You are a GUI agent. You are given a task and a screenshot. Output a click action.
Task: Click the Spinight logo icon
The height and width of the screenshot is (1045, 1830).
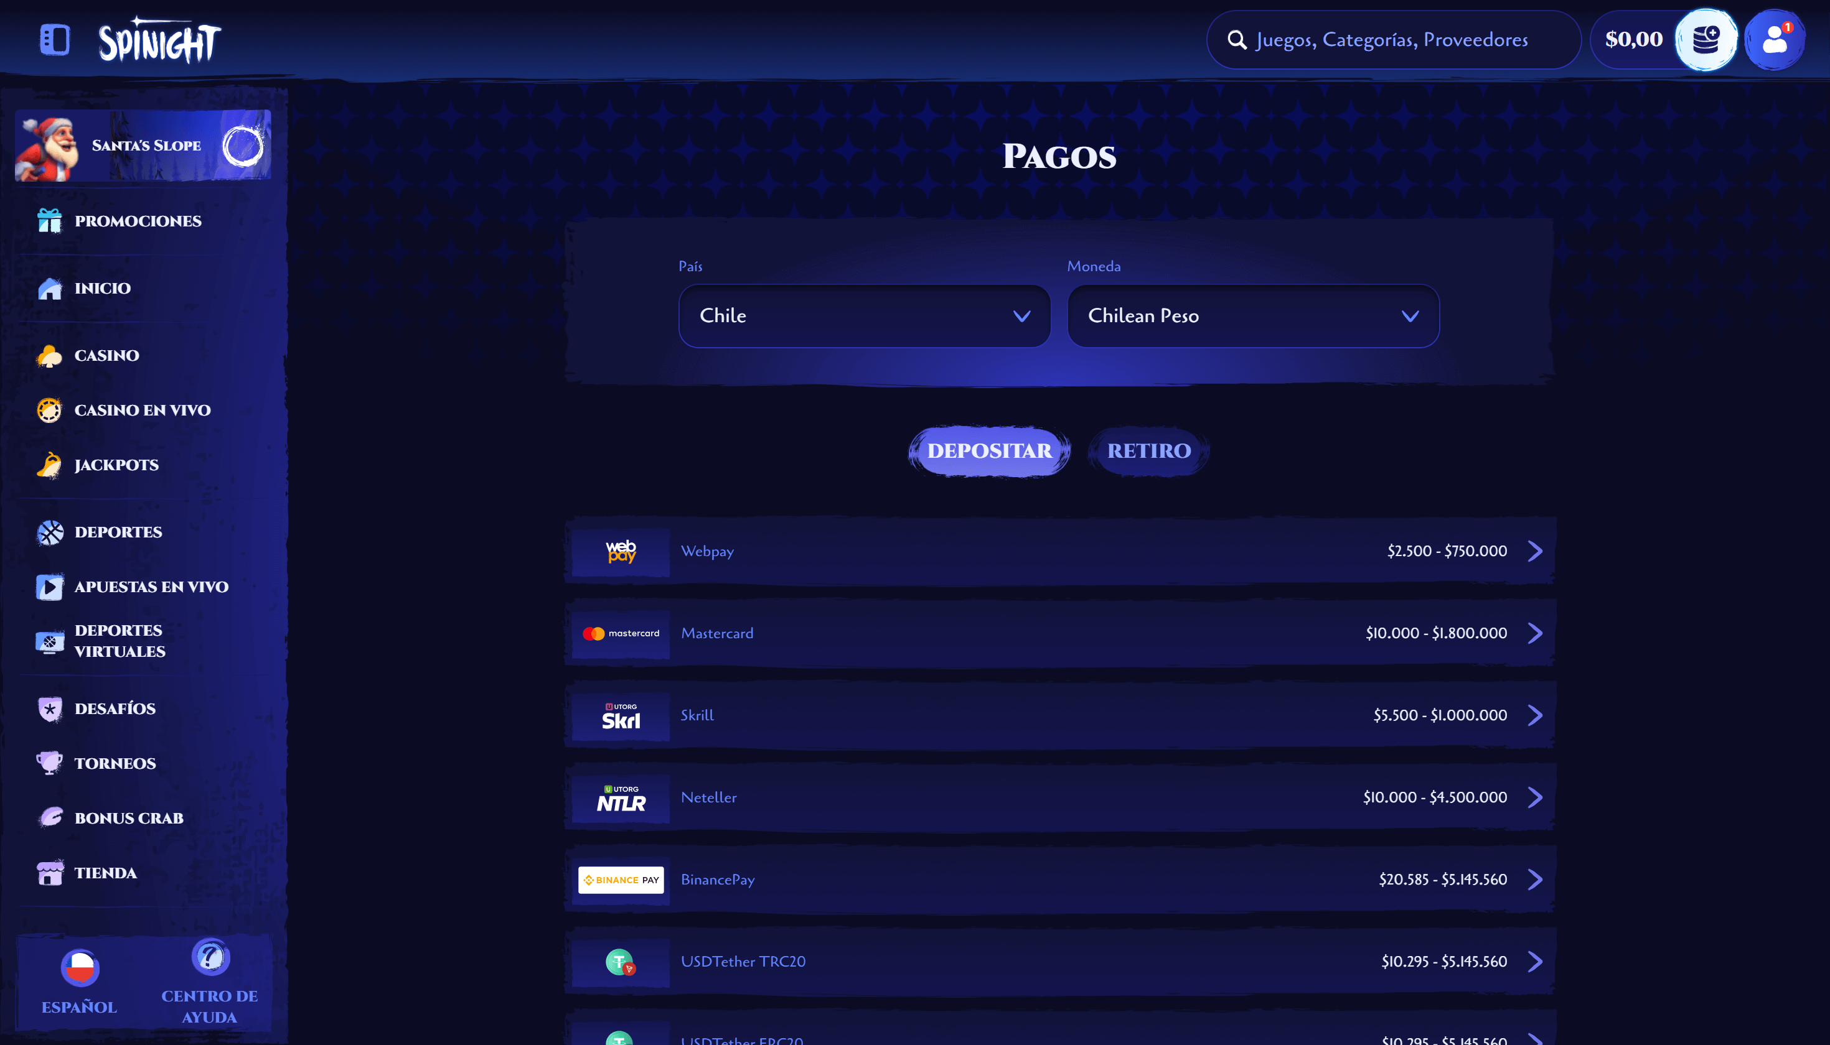pos(158,39)
